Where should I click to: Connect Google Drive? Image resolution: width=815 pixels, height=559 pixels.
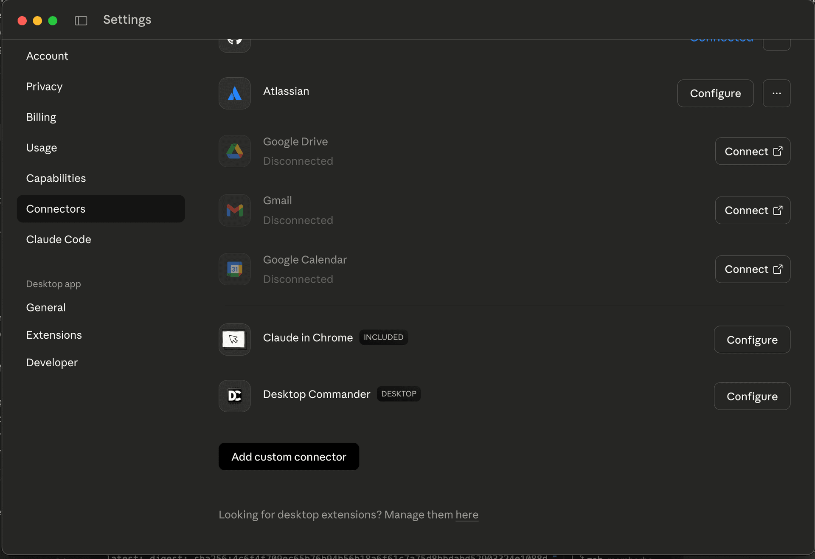pyautogui.click(x=752, y=151)
